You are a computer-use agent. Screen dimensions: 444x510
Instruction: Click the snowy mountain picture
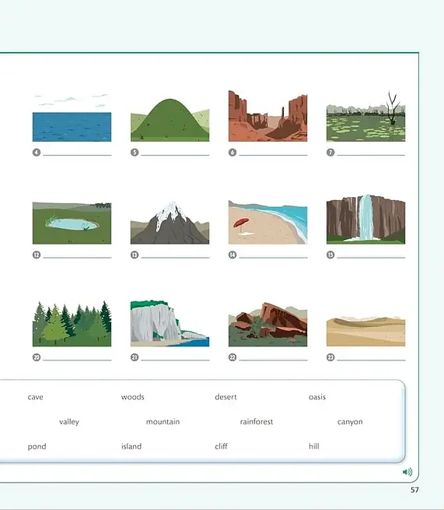pyautogui.click(x=170, y=222)
